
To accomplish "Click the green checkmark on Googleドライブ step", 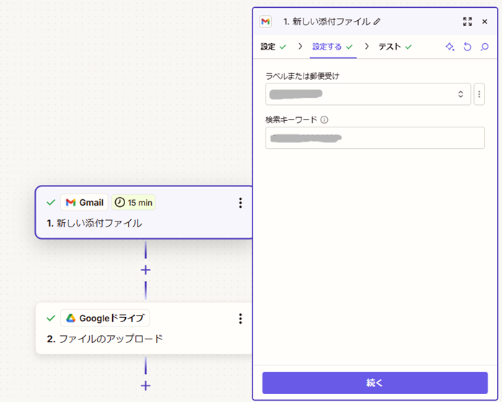I will pyautogui.click(x=51, y=319).
